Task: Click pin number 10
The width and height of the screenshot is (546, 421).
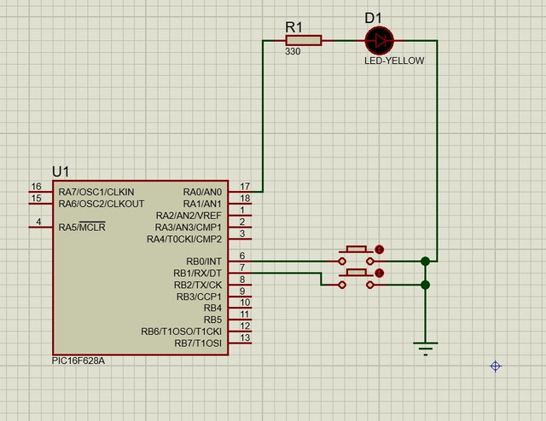Action: coord(245,303)
